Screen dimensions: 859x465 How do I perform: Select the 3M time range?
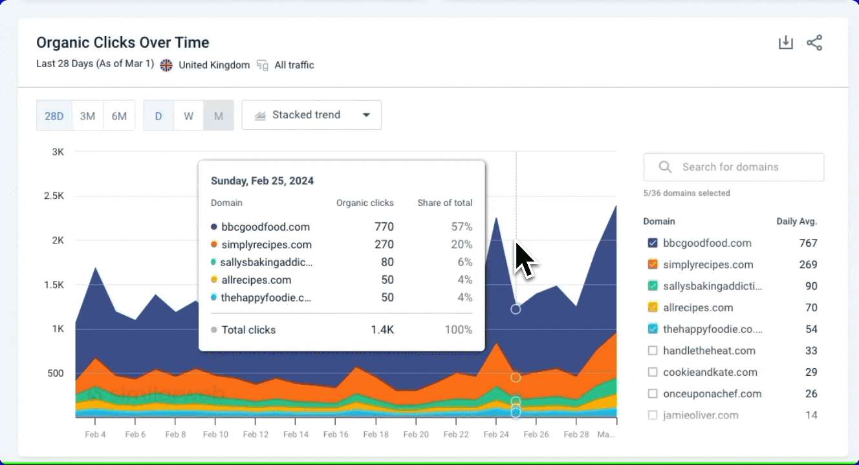click(x=87, y=116)
